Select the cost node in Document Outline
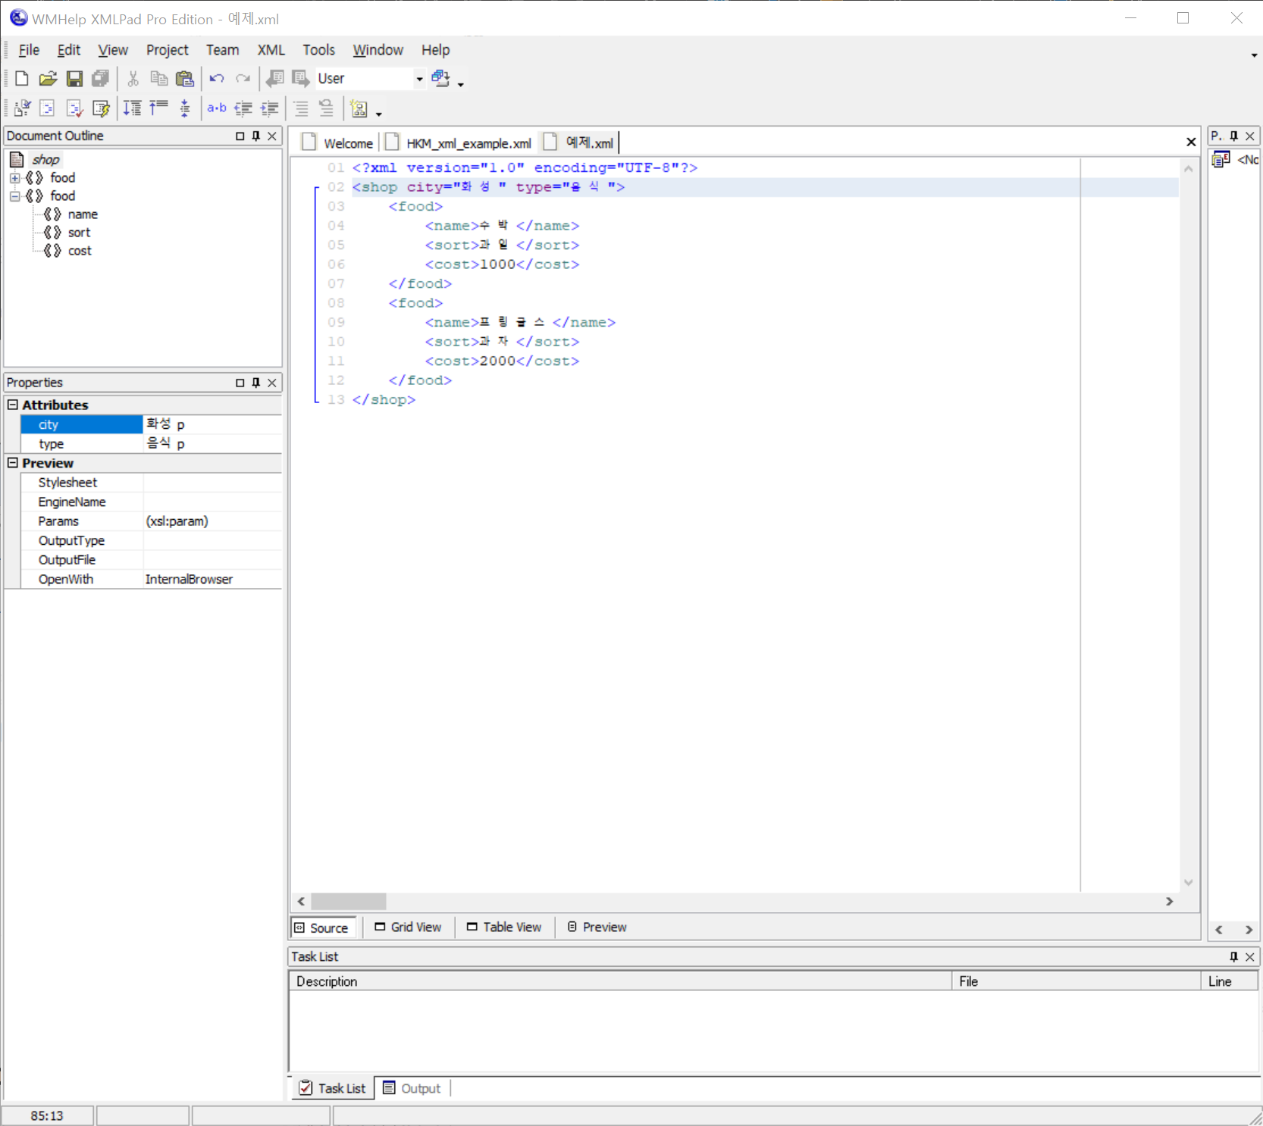 tap(80, 251)
